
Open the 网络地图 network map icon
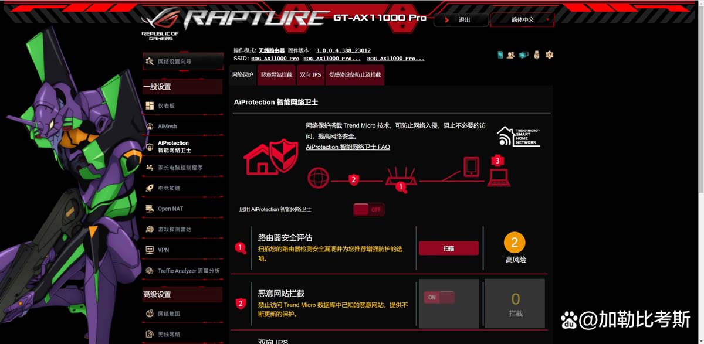150,314
